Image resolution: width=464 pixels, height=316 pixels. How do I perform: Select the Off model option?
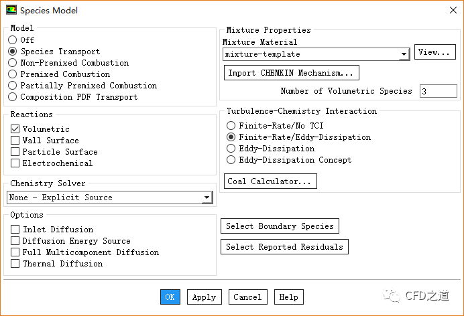click(13, 40)
